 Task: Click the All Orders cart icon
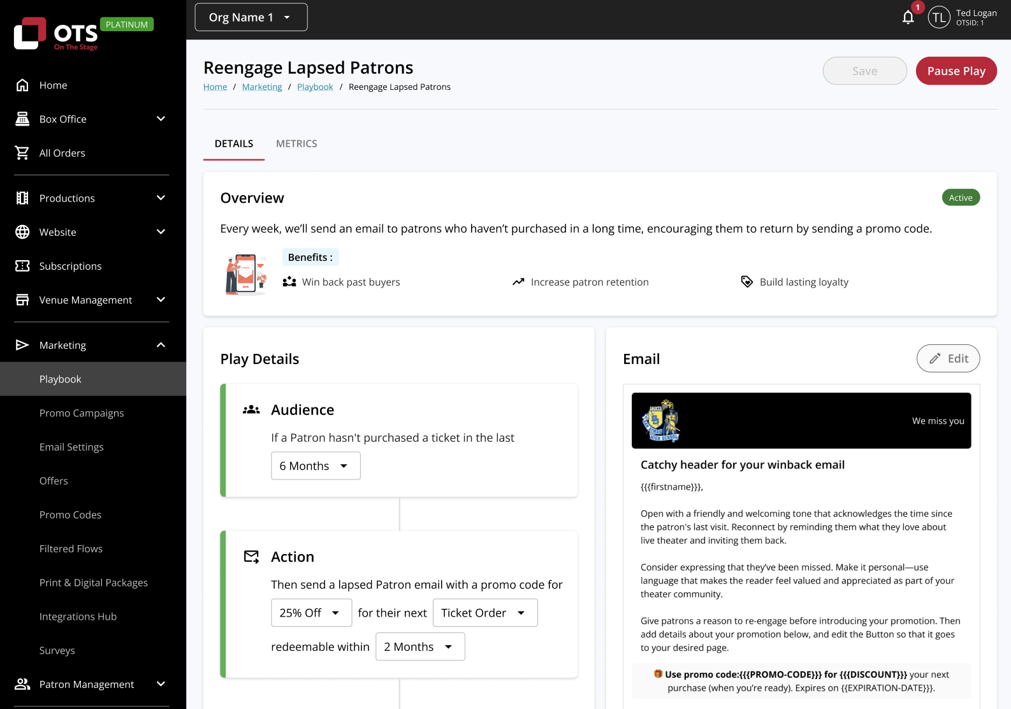point(22,152)
